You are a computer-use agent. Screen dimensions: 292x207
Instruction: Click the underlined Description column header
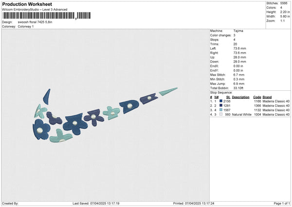coord(240,97)
